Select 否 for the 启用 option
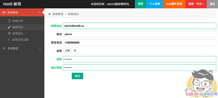Viewport: 218px width, 98px height. pos(75,51)
